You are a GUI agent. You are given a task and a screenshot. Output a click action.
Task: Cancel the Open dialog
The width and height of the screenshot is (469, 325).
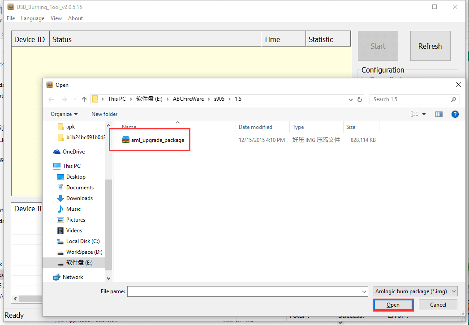(x=438, y=305)
